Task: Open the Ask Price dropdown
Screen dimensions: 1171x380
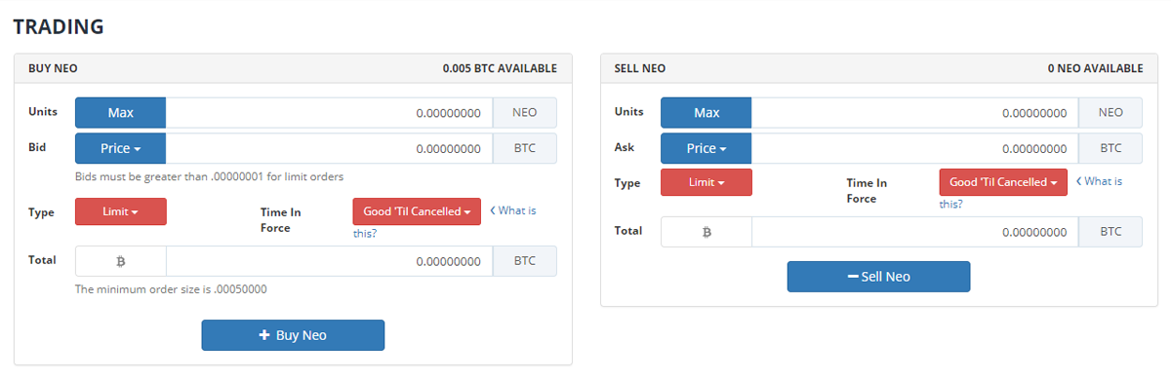Action: point(707,148)
